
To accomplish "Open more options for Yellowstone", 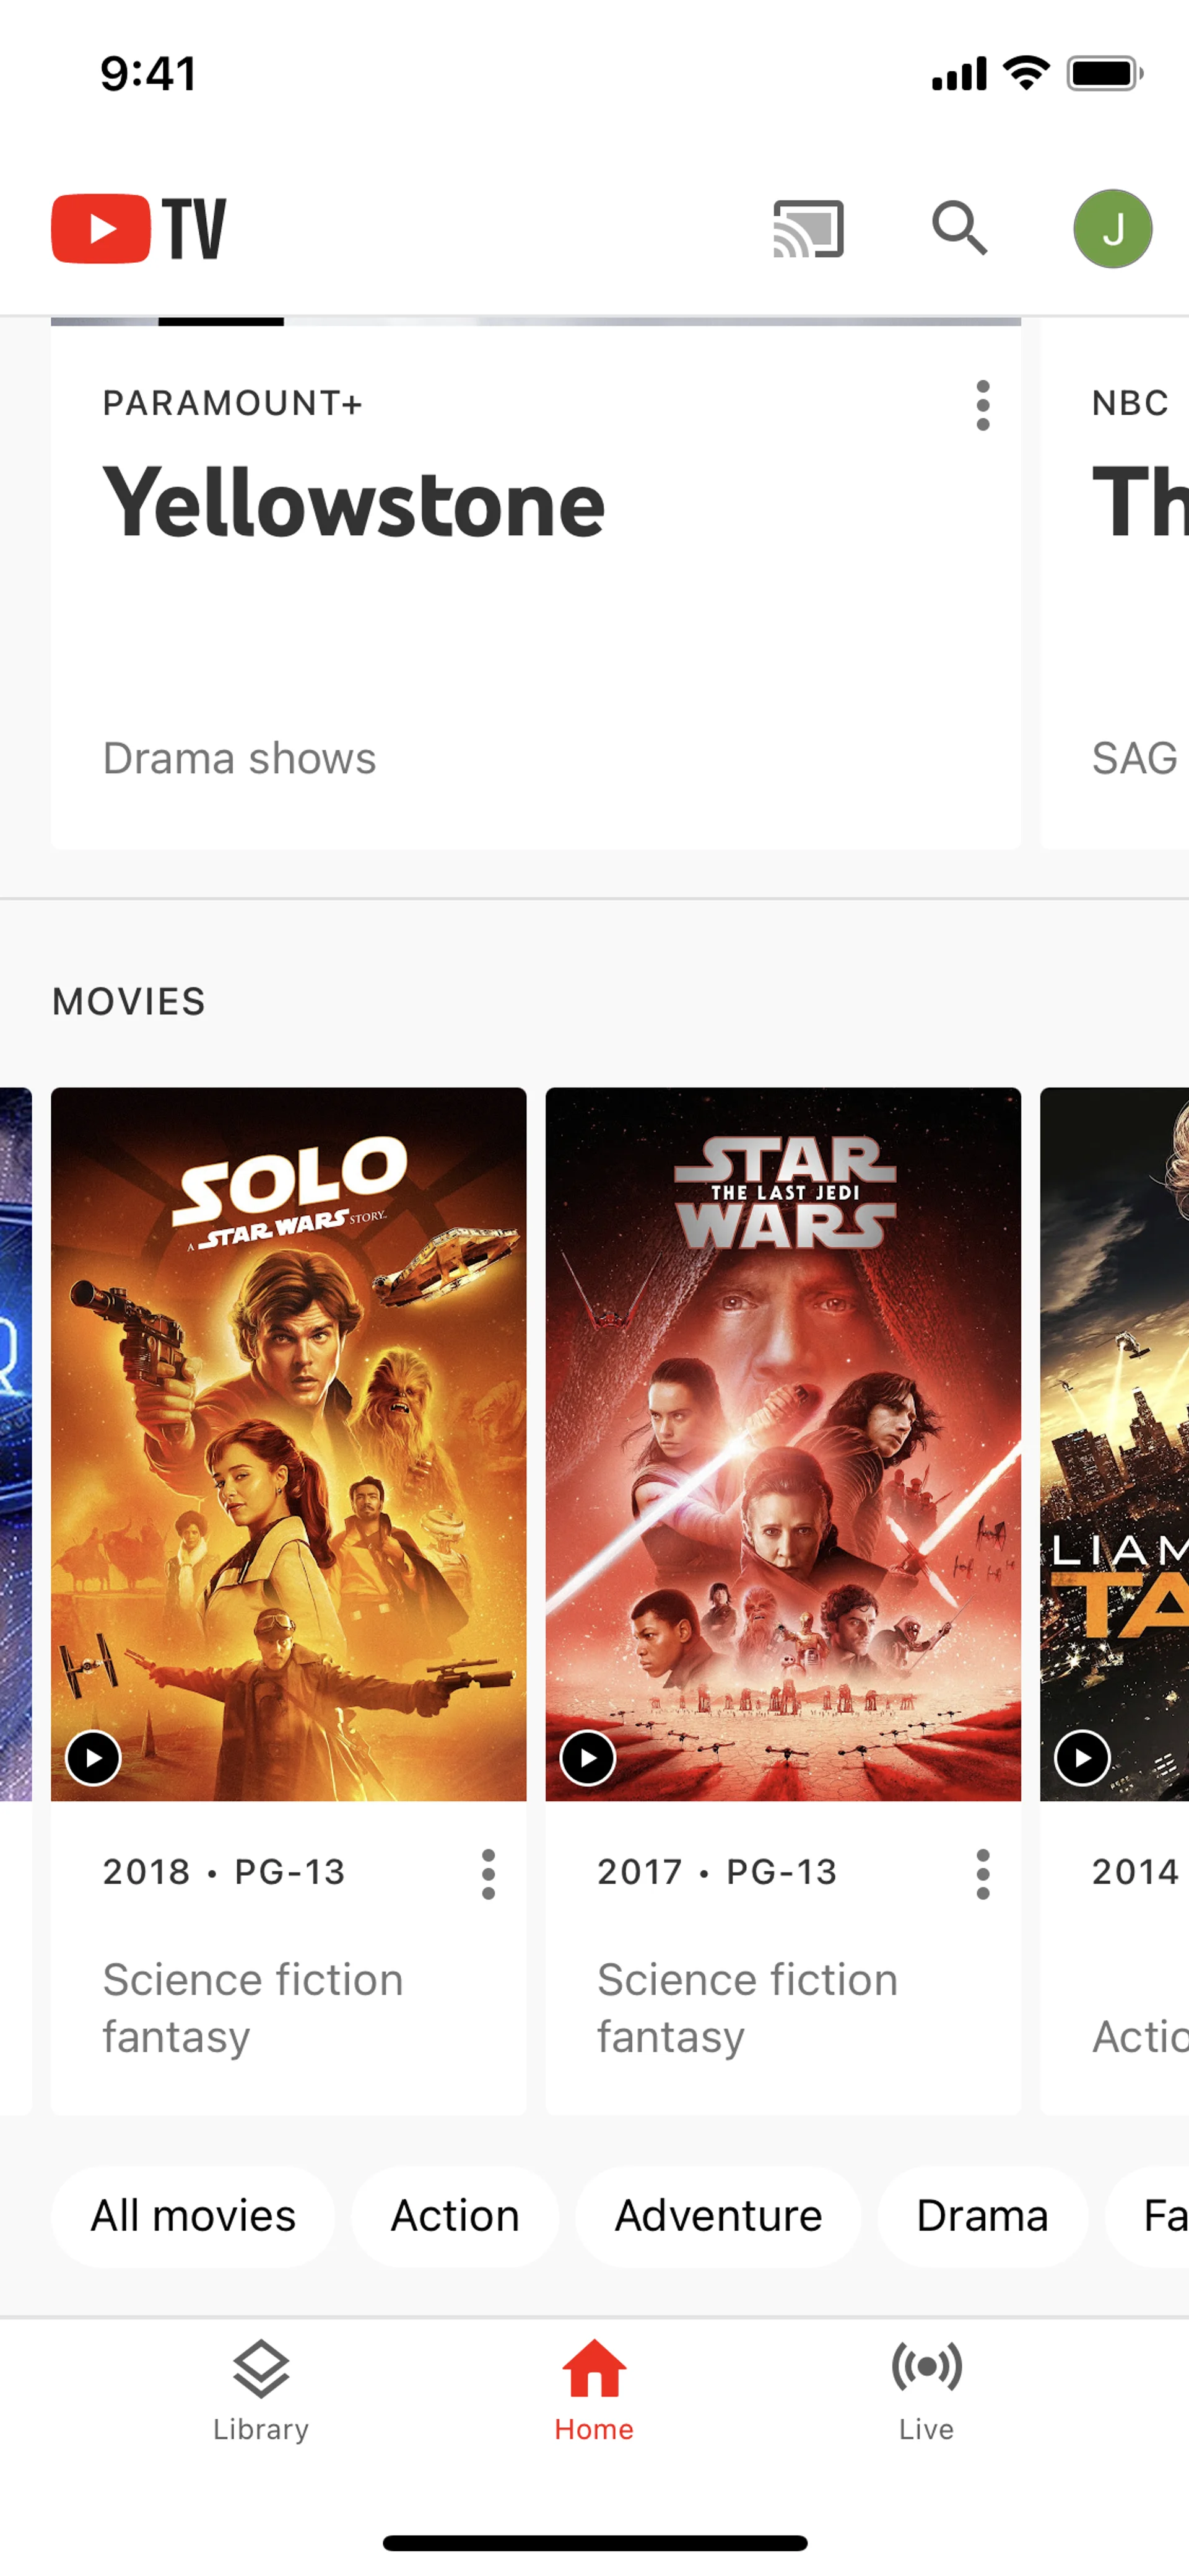I will (983, 405).
